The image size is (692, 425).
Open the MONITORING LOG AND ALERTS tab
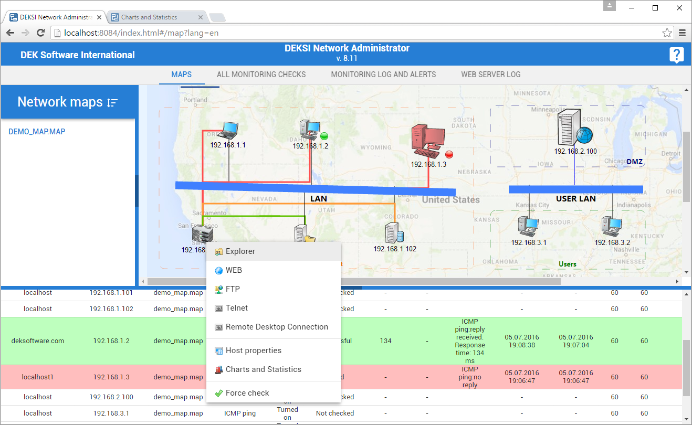coord(383,75)
